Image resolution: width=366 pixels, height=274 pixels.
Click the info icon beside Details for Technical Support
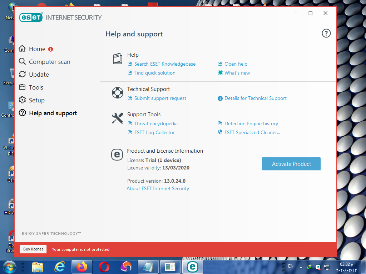pyautogui.click(x=220, y=98)
